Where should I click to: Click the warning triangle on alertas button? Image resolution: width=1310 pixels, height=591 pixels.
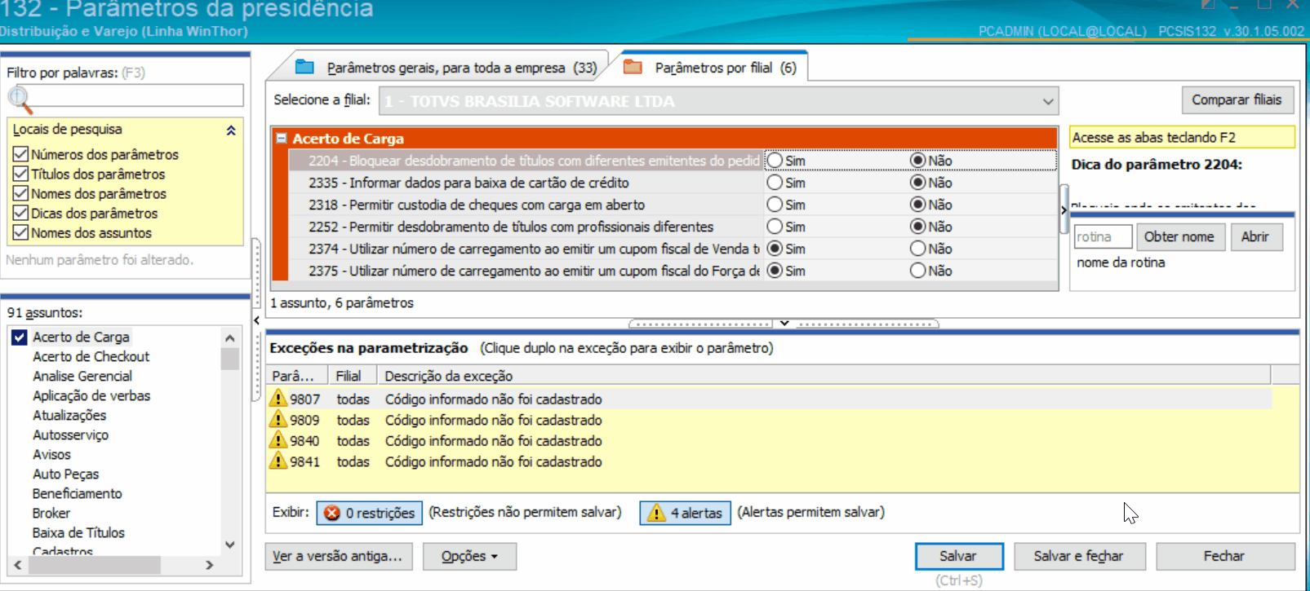[x=656, y=513]
